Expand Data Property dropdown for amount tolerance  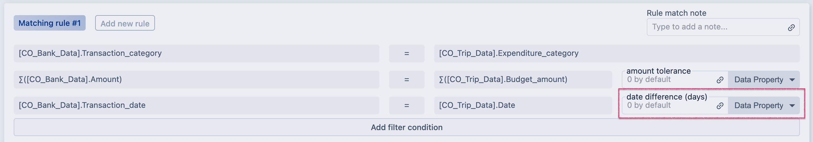click(764, 80)
